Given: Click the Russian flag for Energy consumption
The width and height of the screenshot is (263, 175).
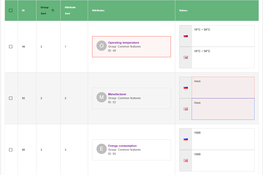Looking at the screenshot, I should click(x=186, y=139).
